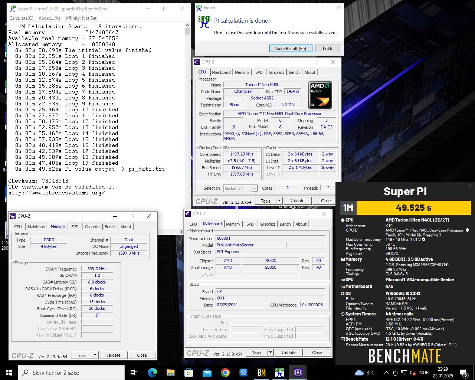The image size is (475, 380).
Task: Open the About tab in the CPU-Z Mainboard window
Action: click(301, 224)
